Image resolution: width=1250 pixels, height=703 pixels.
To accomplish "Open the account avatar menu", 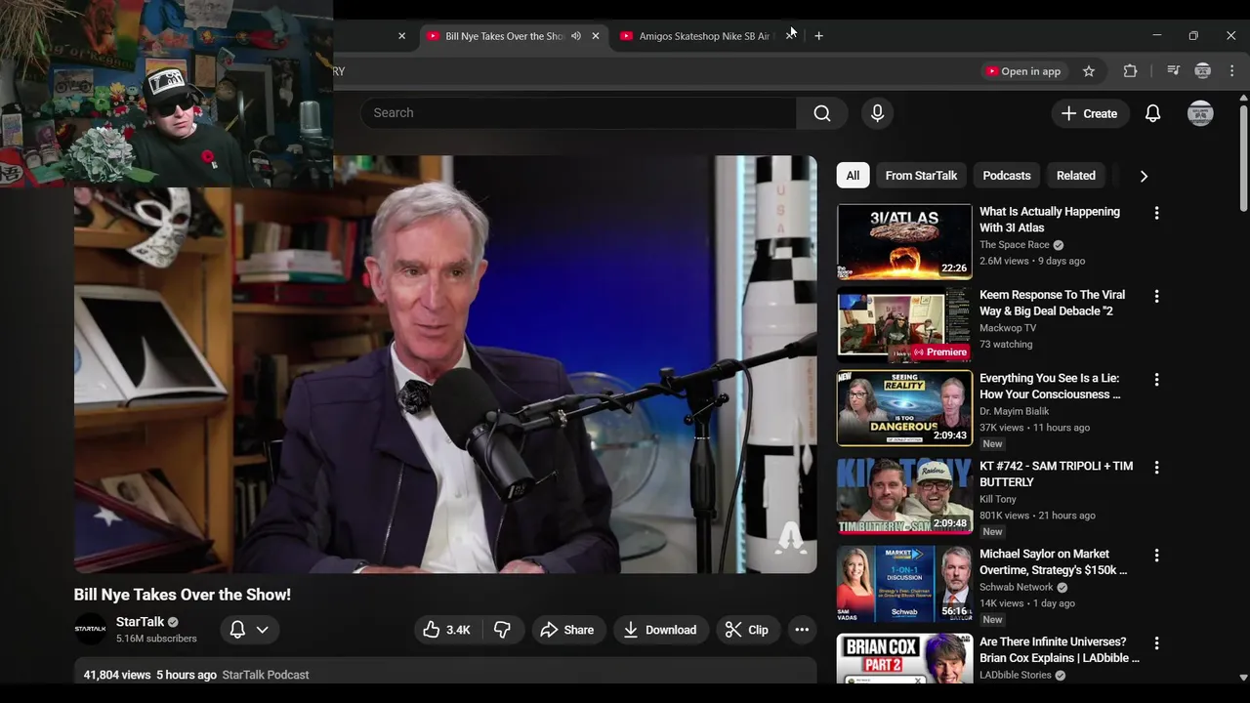I will point(1200,113).
